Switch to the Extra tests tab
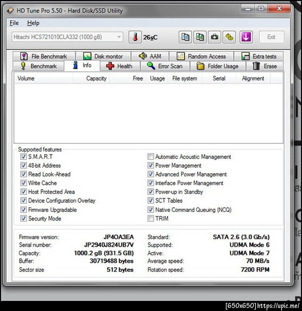 (259, 56)
